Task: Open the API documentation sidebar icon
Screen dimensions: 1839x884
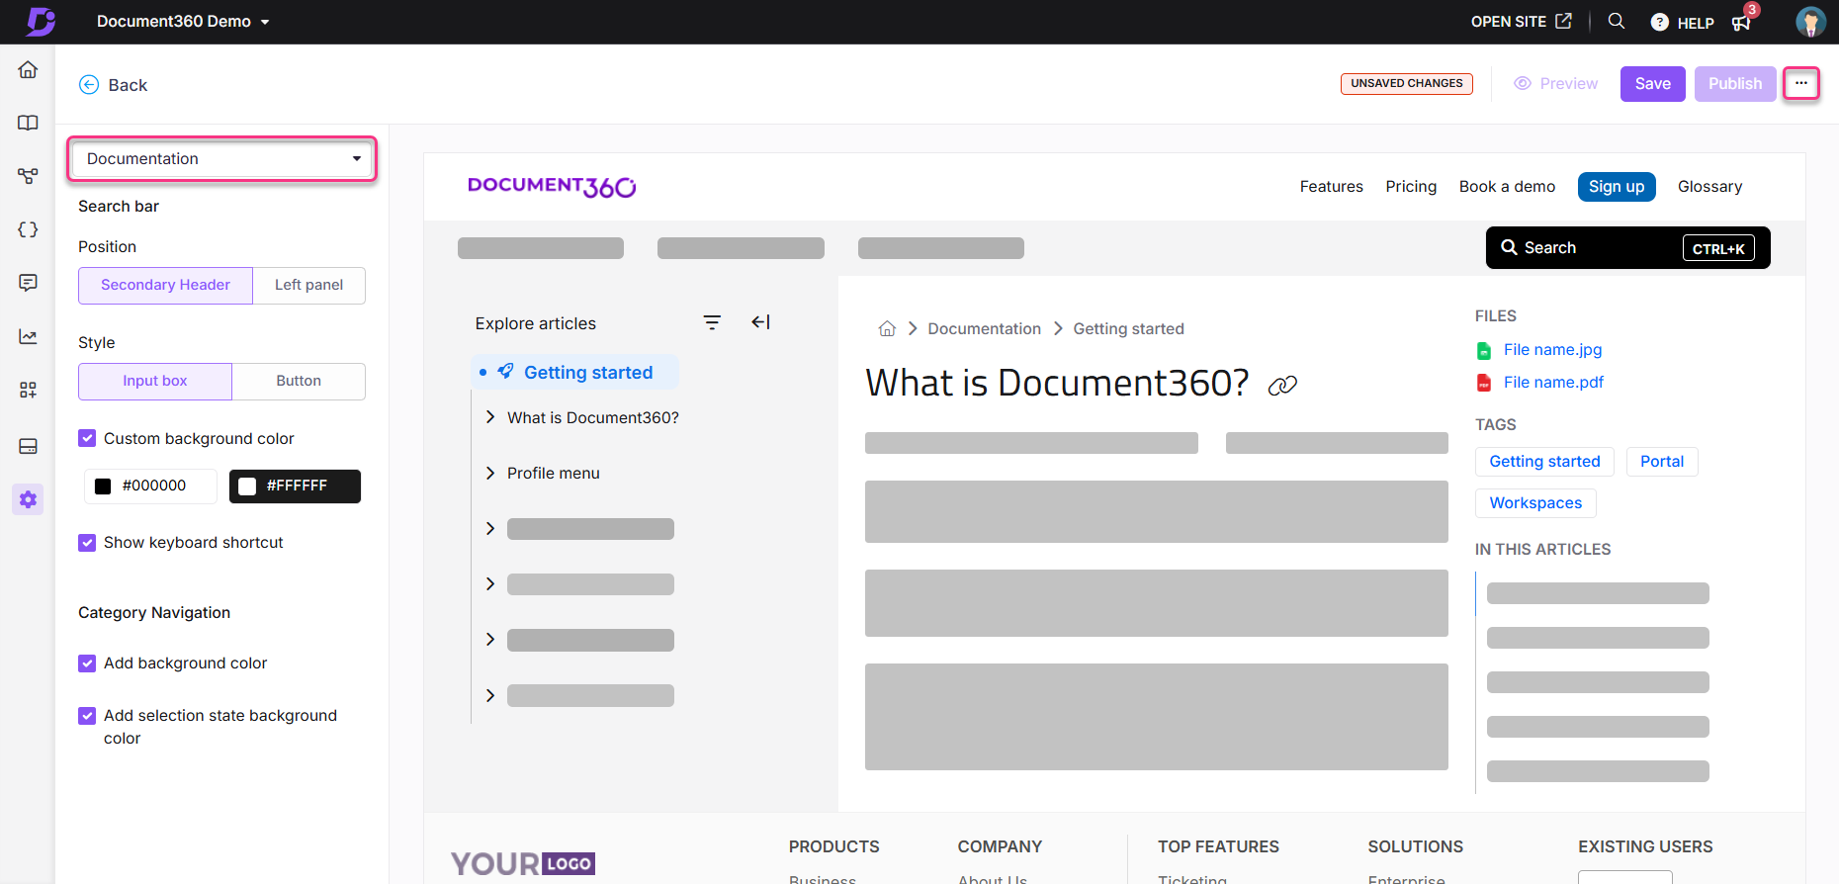Action: 28,176
